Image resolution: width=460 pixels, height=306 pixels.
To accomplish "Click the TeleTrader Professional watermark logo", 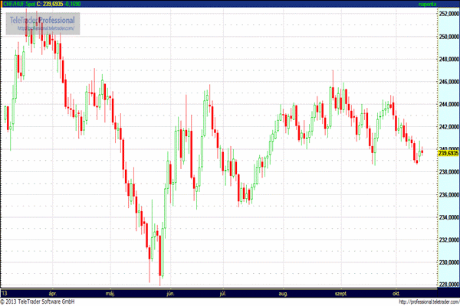I will 42,19.
